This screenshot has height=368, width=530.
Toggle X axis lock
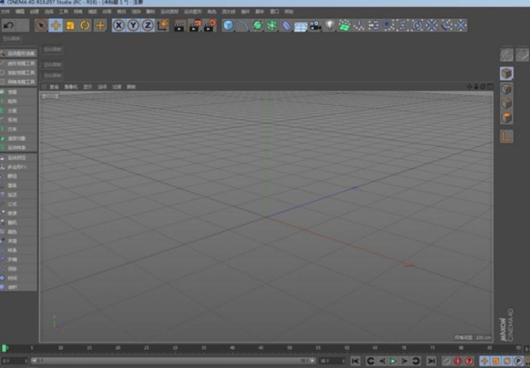coord(119,26)
